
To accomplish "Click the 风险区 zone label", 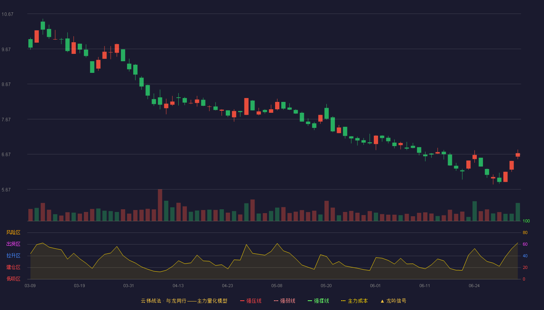I will 13,232.
